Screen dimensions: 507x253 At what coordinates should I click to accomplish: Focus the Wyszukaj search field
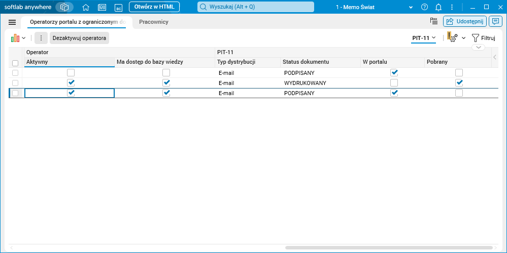coord(255,7)
